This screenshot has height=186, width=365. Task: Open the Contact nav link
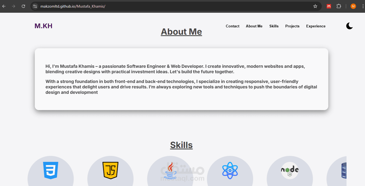coord(232,26)
